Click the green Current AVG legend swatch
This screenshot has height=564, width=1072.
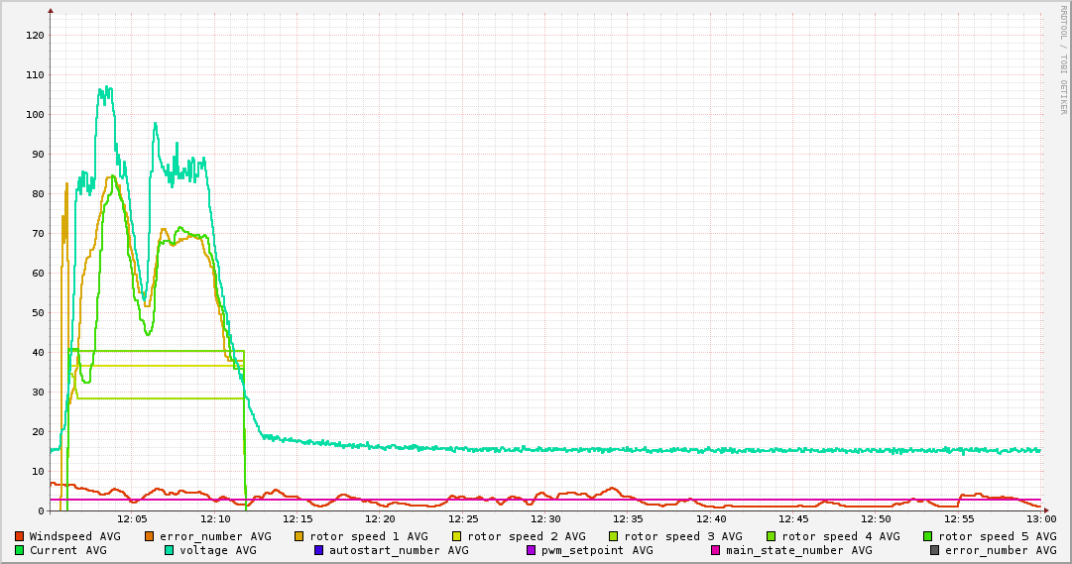point(20,550)
